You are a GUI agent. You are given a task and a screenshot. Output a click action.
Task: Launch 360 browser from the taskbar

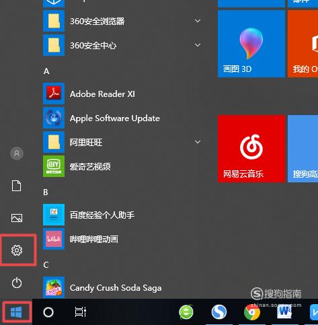click(186, 312)
